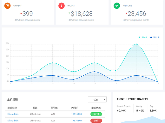The width and height of the screenshot is (165, 123).
Task: Click the Site B data point at 5
Action: (95, 72)
